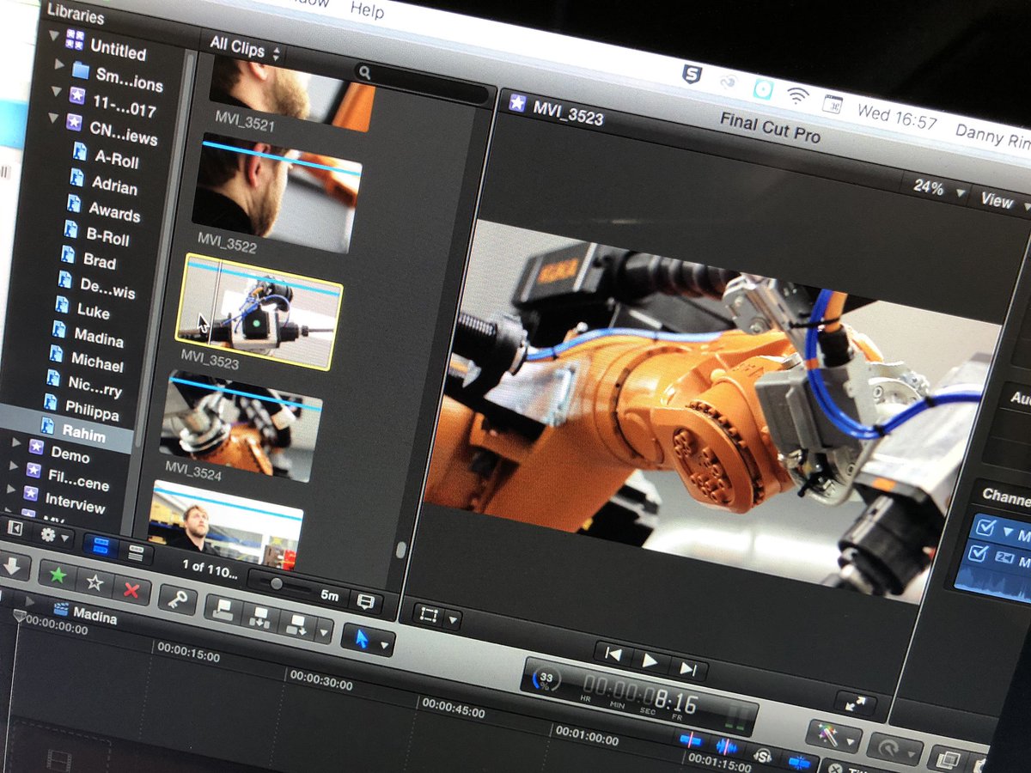
Task: Click the unrate outline star icon
Action: tap(95, 582)
